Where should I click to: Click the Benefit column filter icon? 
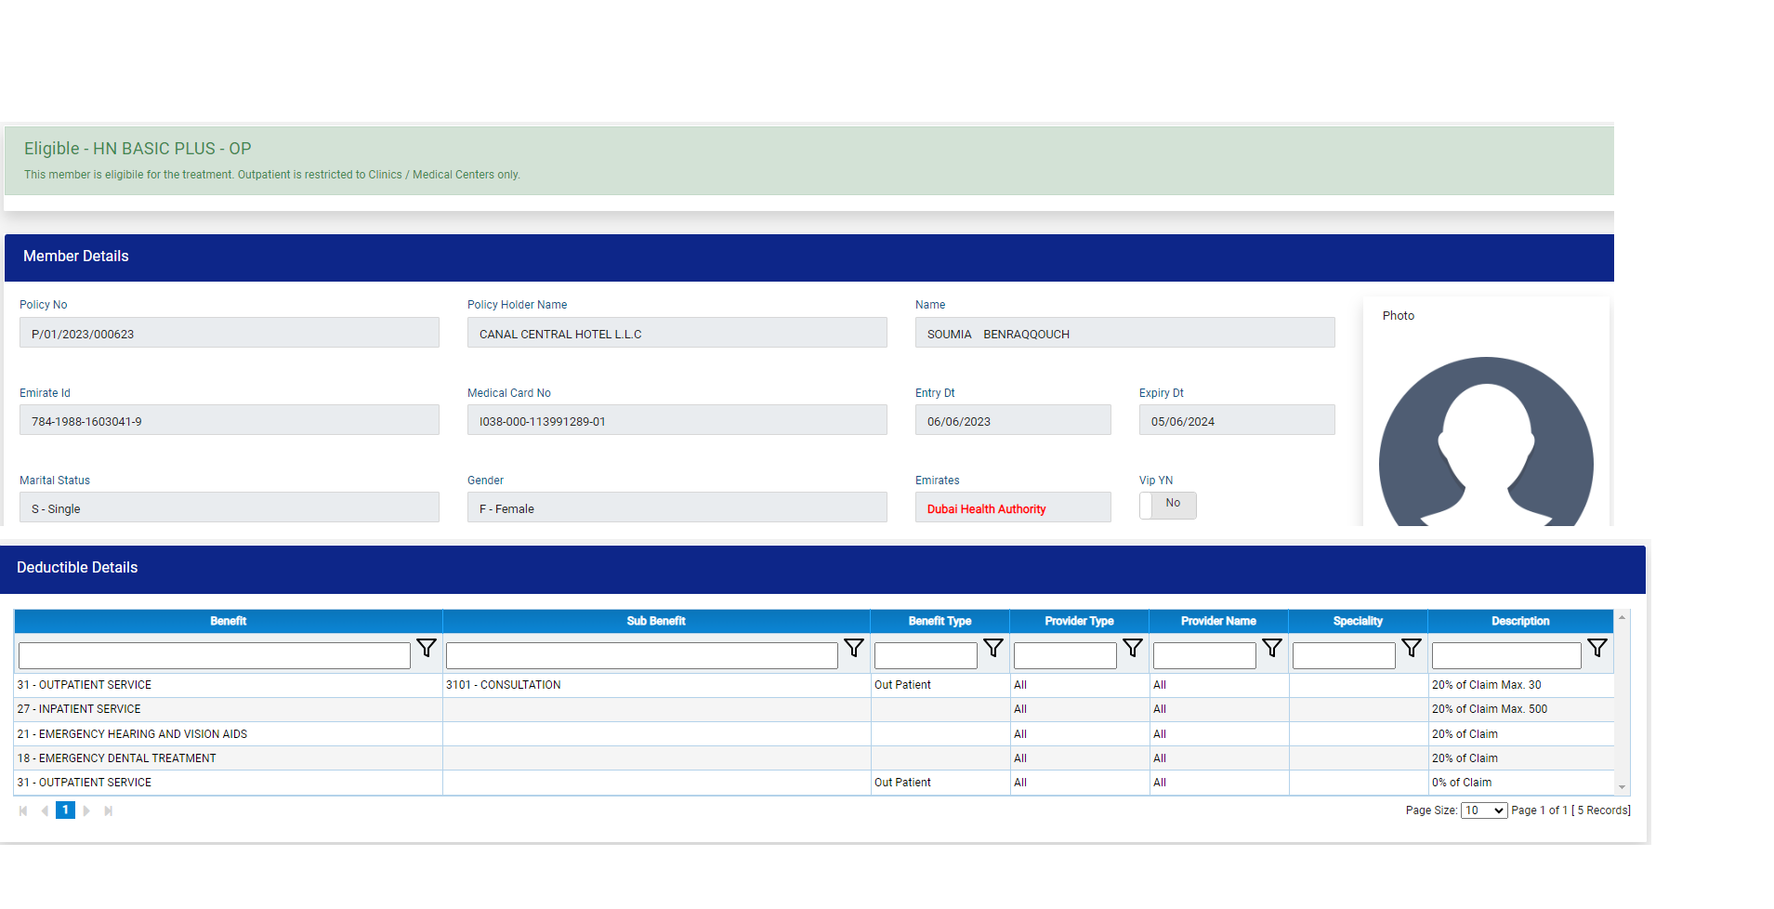pos(427,649)
